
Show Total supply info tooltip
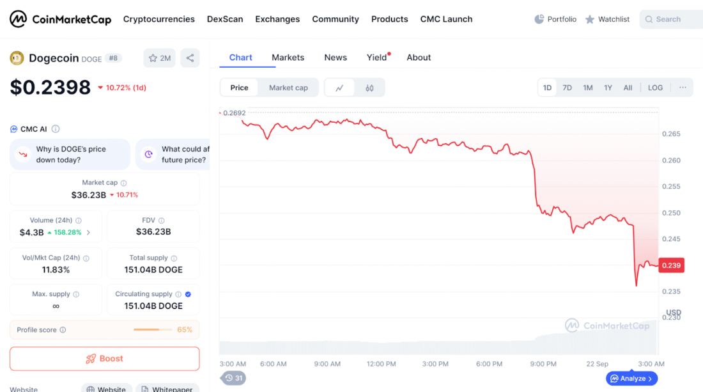click(x=174, y=258)
